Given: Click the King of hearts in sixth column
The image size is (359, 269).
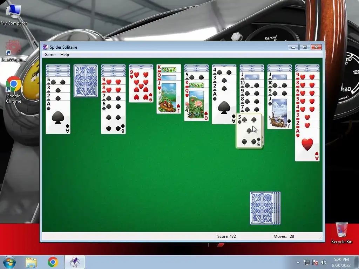Looking at the screenshot, I should [x=196, y=84].
